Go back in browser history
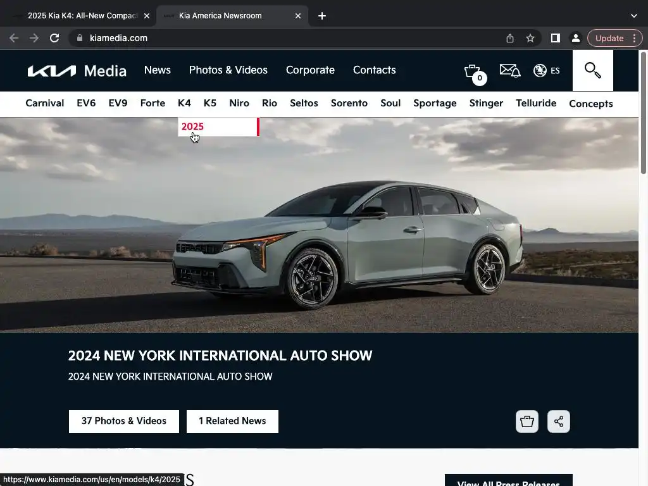Viewport: 648px width, 486px height. tap(14, 38)
